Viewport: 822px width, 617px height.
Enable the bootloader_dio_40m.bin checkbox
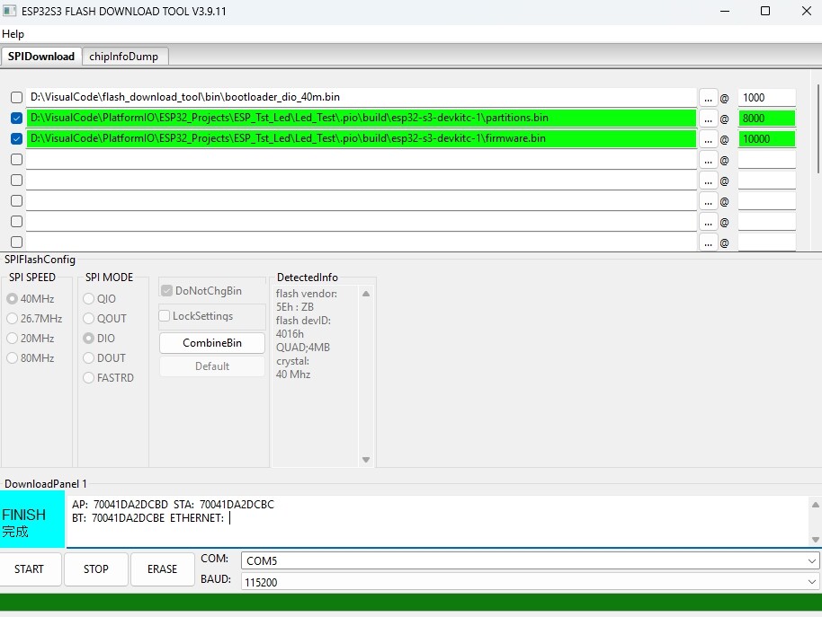tap(16, 97)
